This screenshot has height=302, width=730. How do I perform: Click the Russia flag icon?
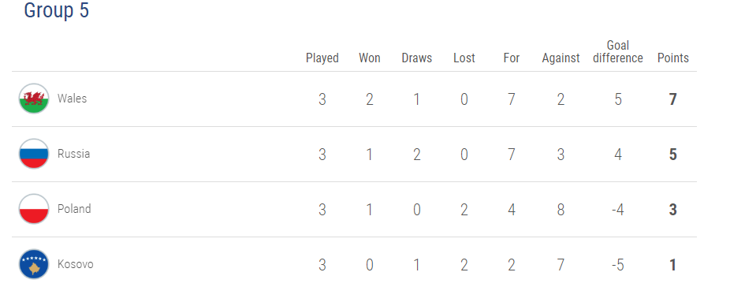coord(34,154)
